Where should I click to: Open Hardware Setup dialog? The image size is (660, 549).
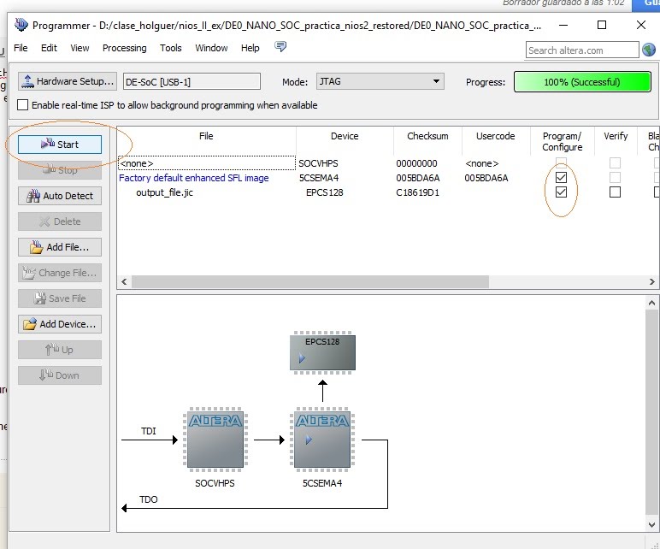68,81
